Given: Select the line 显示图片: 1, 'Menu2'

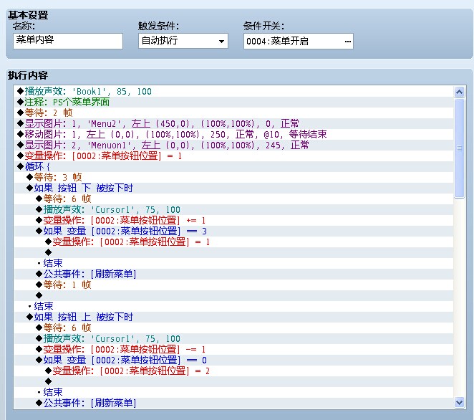Looking at the screenshot, I should click(233, 123).
